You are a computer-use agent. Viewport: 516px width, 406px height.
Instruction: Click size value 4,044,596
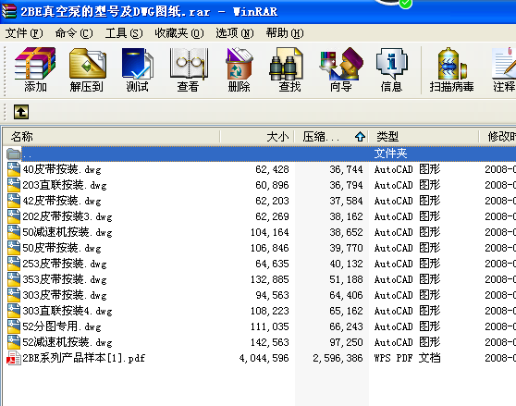(264, 358)
